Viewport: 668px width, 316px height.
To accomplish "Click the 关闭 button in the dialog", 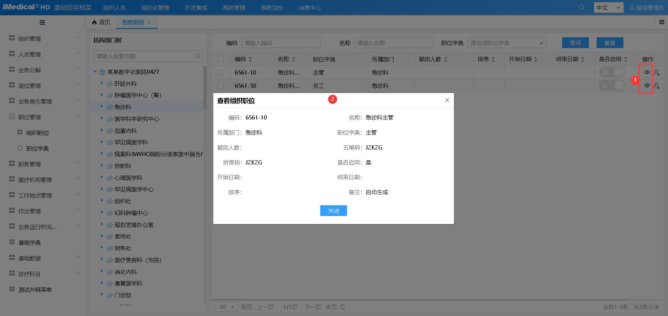I will [333, 211].
